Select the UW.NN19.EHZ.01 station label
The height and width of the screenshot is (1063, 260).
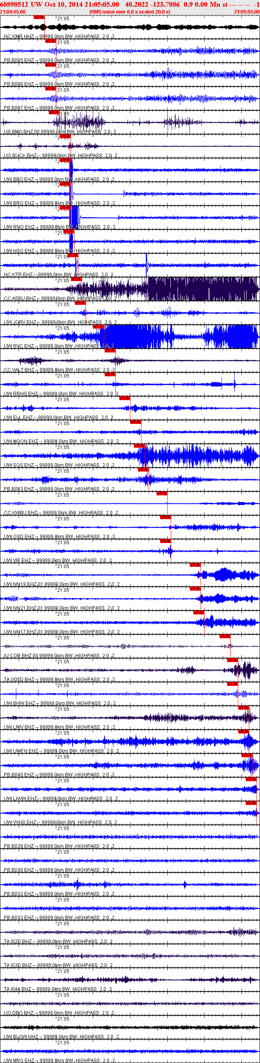click(62, 585)
